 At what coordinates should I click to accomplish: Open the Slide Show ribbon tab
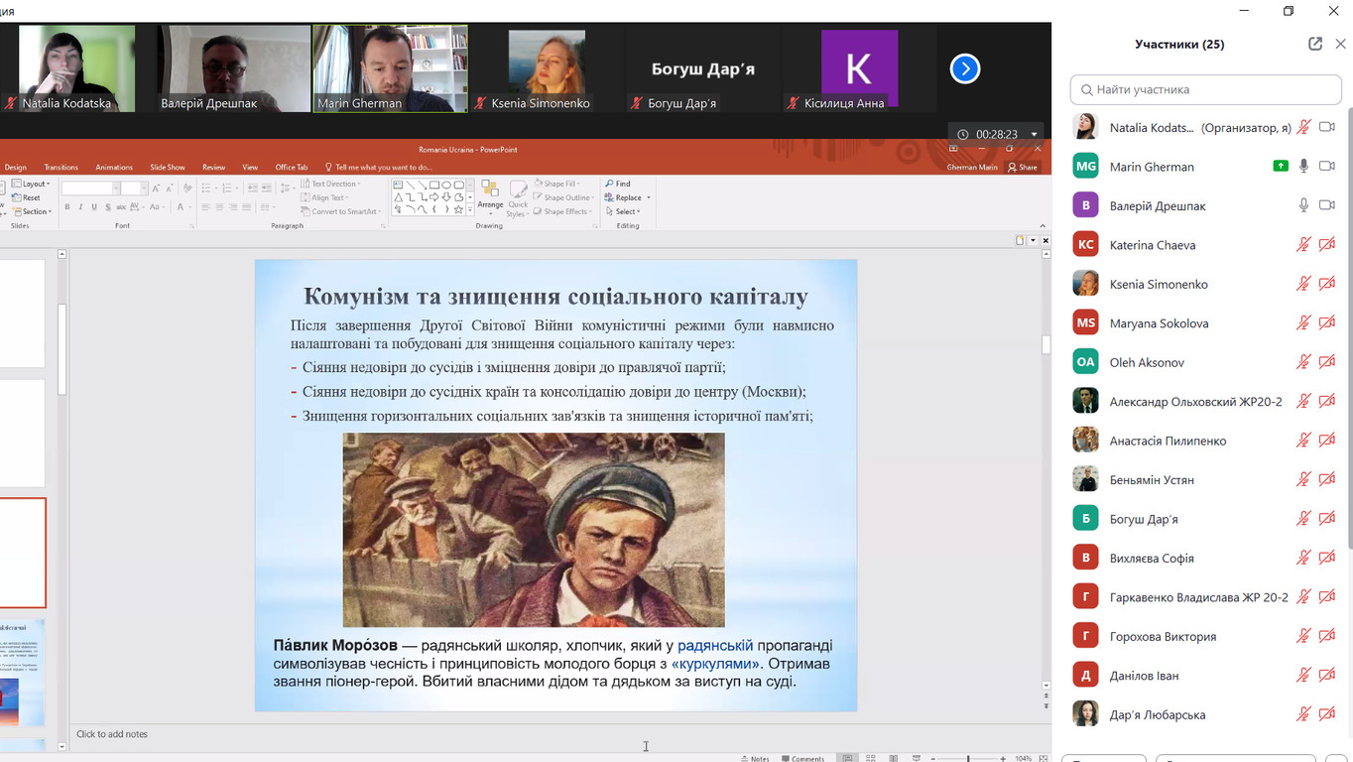click(x=168, y=167)
